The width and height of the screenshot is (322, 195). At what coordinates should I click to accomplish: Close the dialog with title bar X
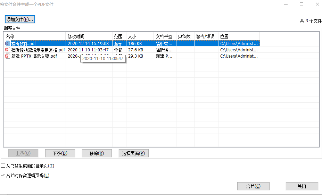317,4
